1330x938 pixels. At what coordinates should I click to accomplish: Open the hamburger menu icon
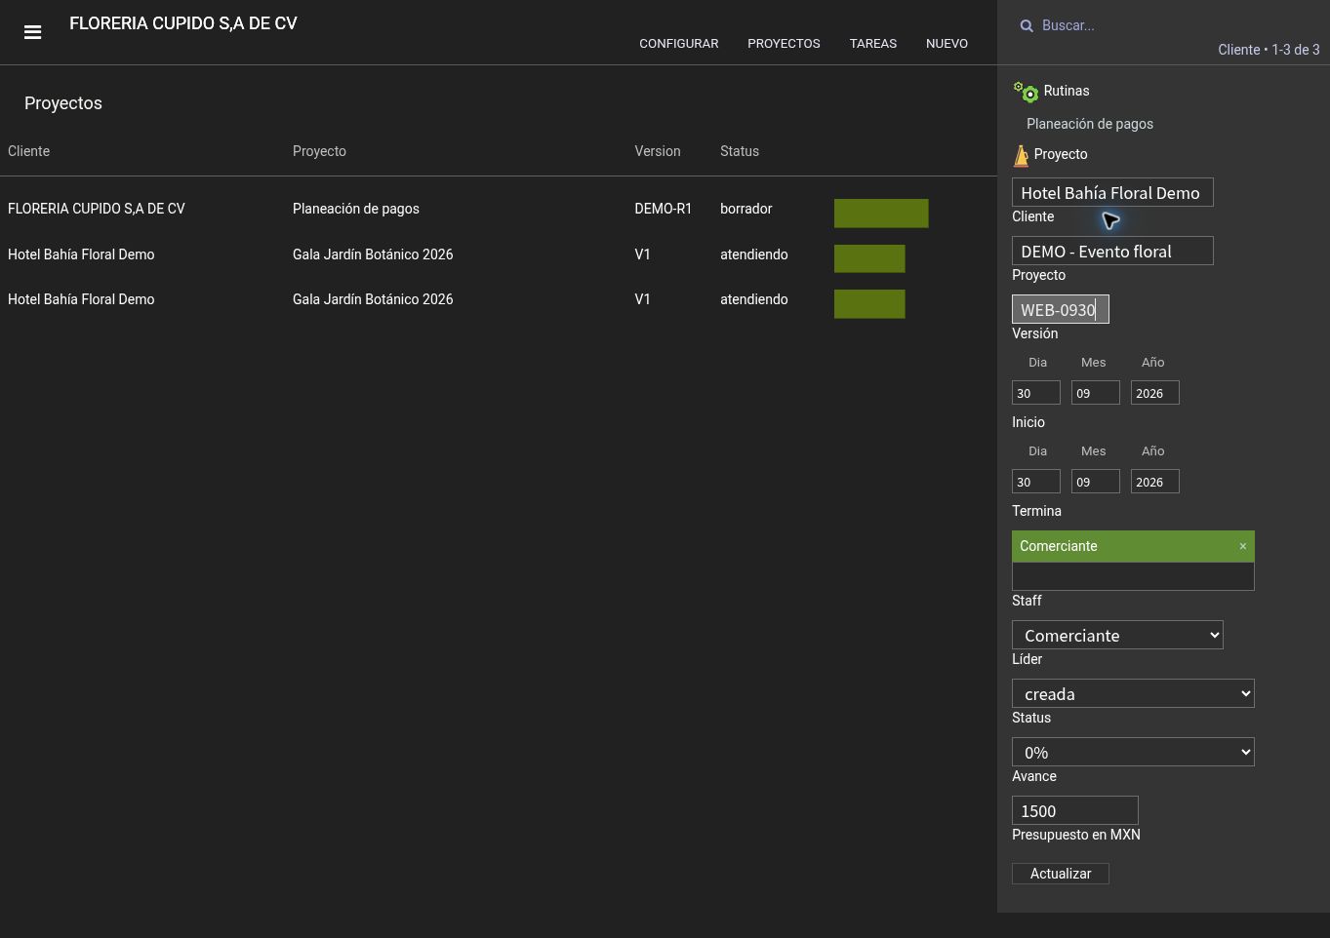(x=32, y=32)
